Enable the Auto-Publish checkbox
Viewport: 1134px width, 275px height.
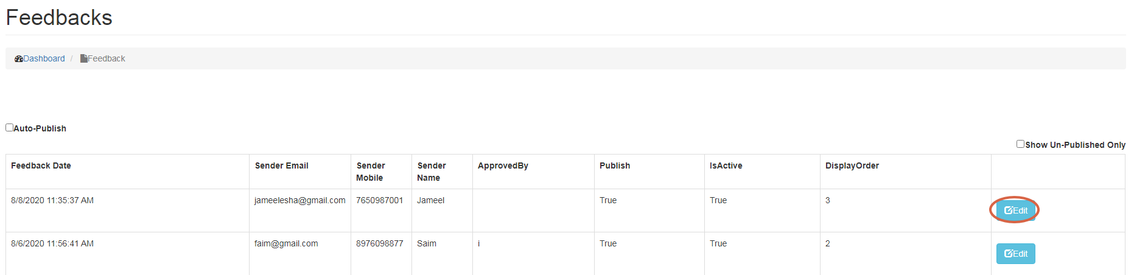(x=10, y=128)
